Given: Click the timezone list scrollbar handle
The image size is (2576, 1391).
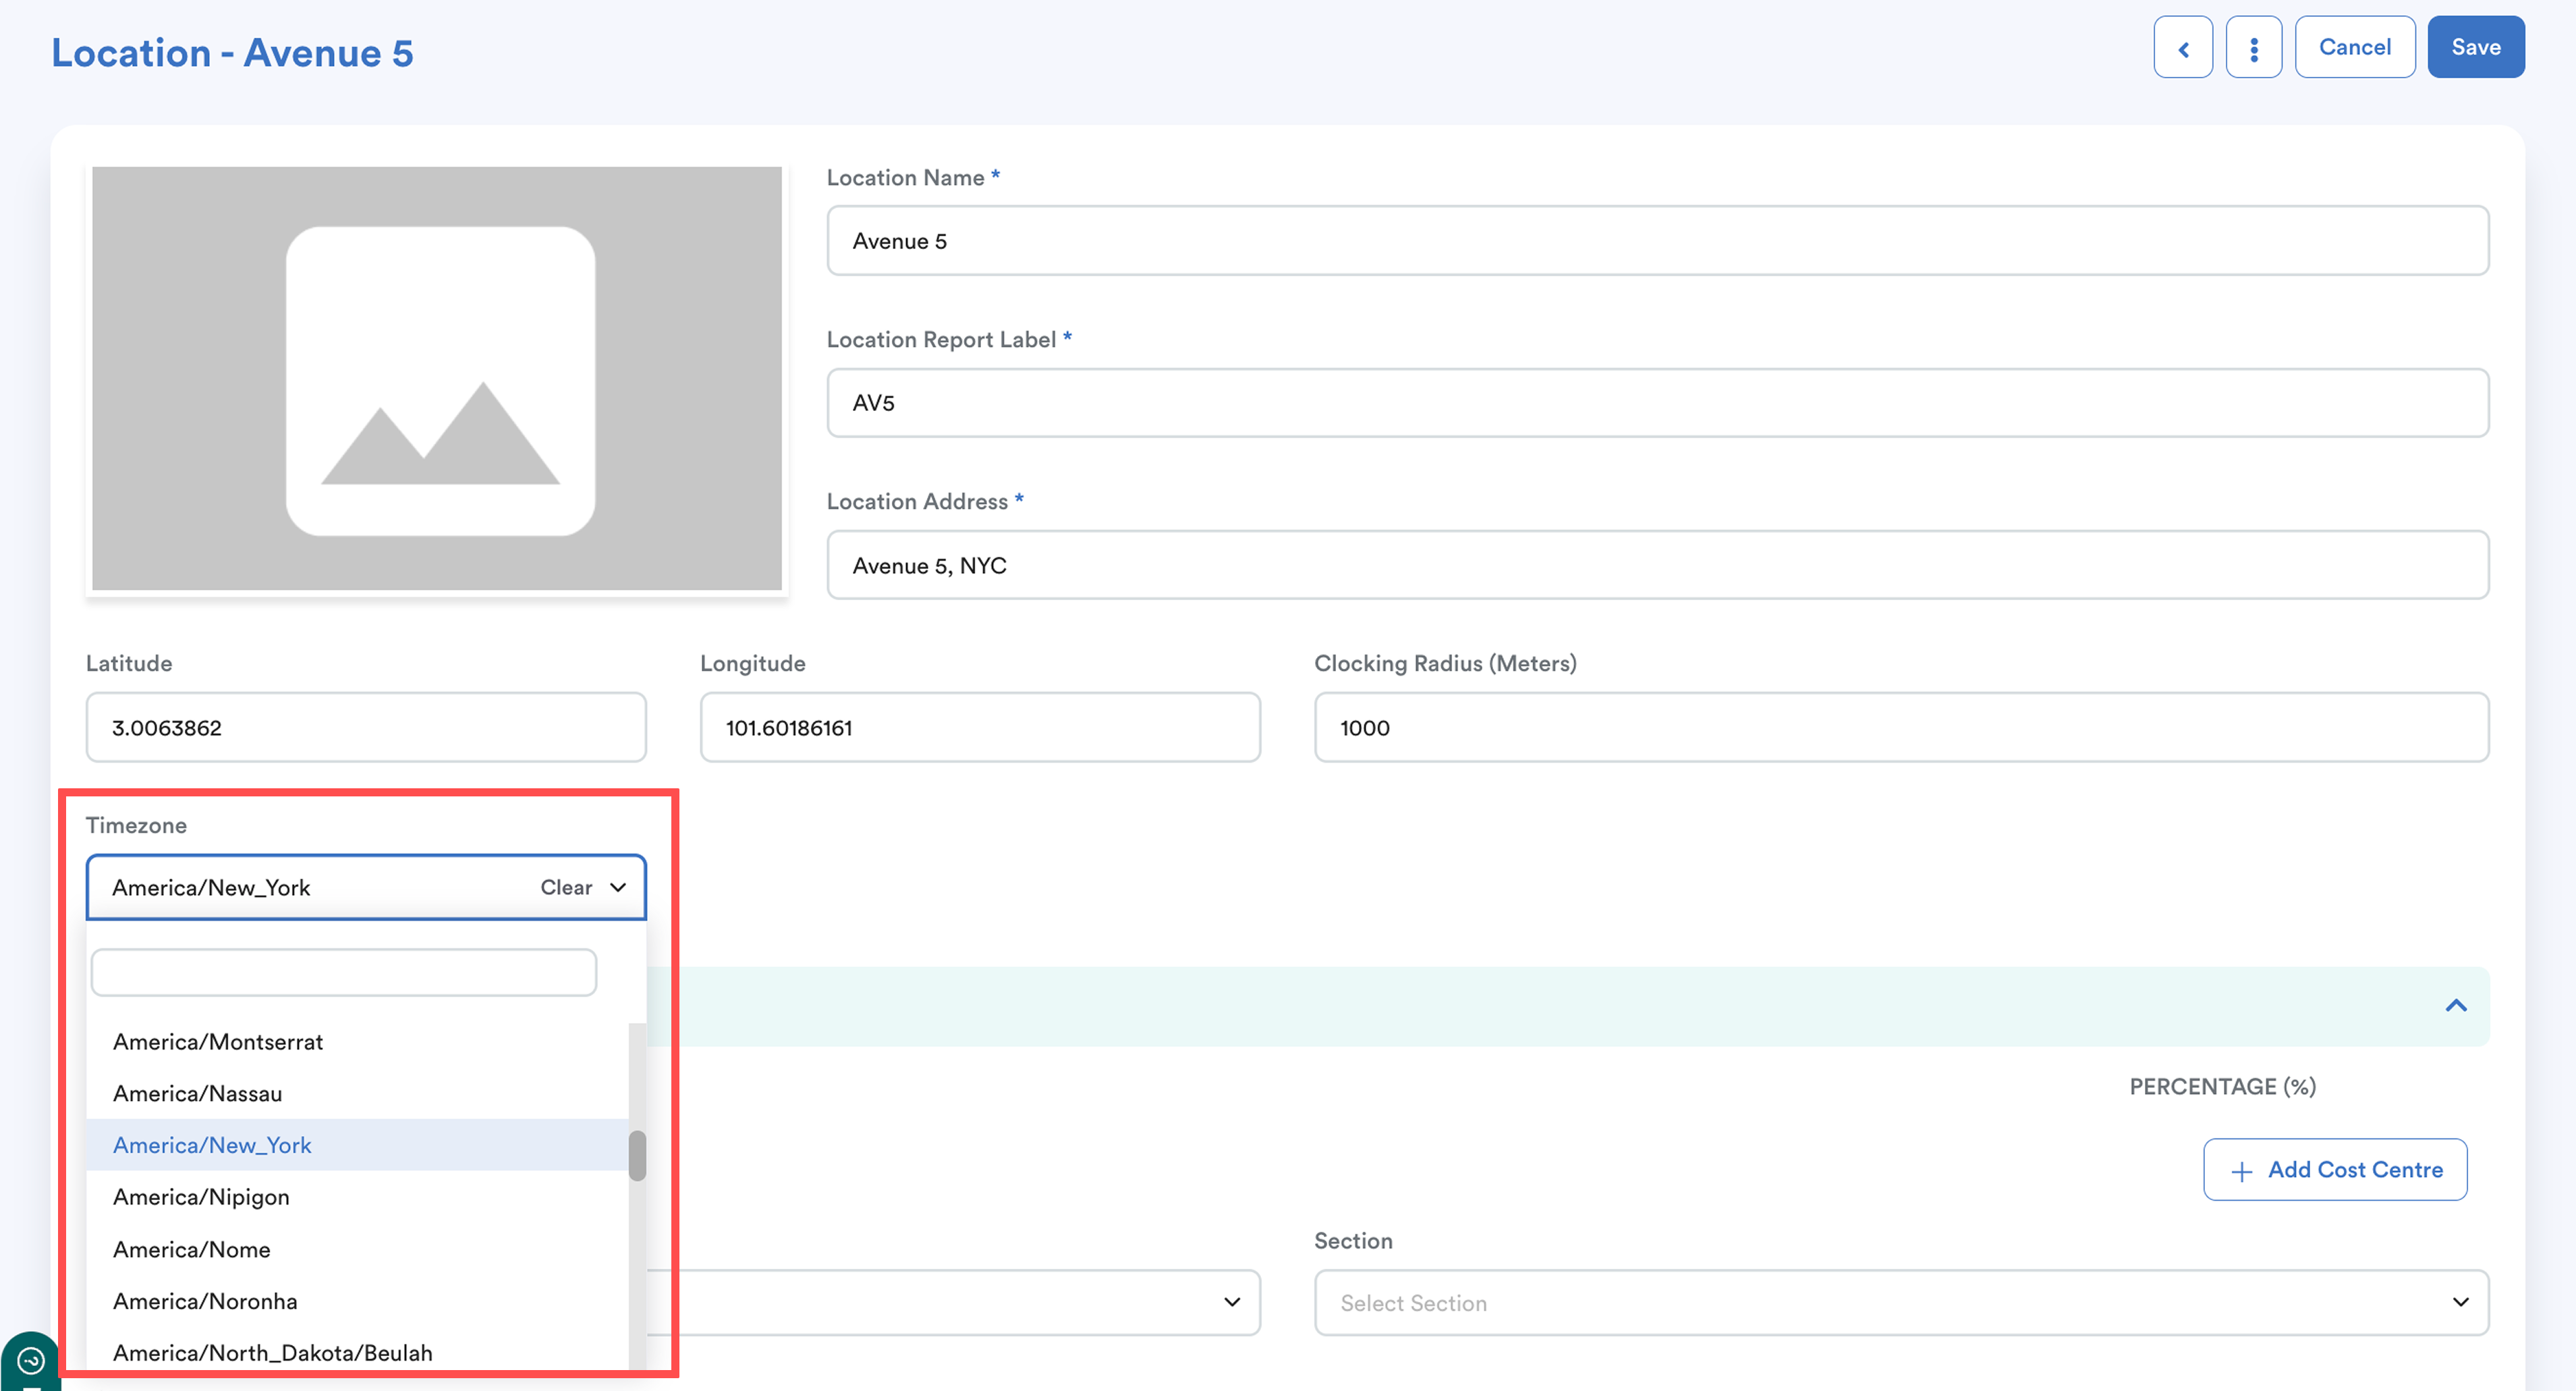Looking at the screenshot, I should (x=637, y=1155).
